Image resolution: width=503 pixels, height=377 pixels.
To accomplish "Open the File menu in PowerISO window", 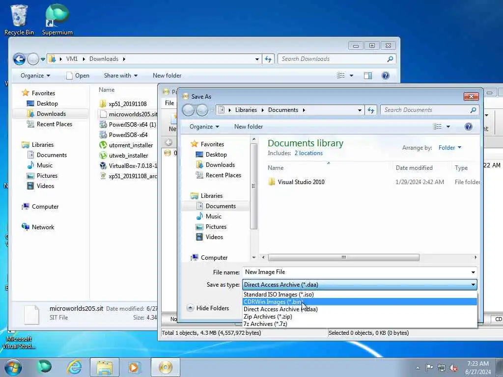I will click(x=169, y=103).
